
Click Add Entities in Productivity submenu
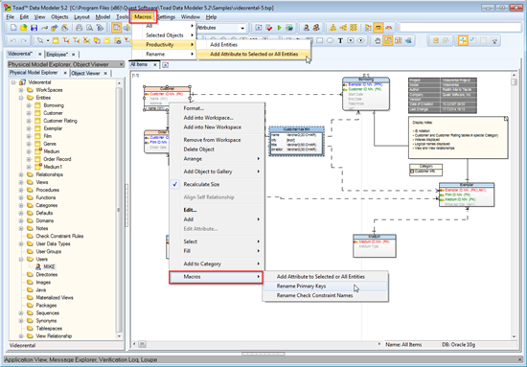[254, 45]
